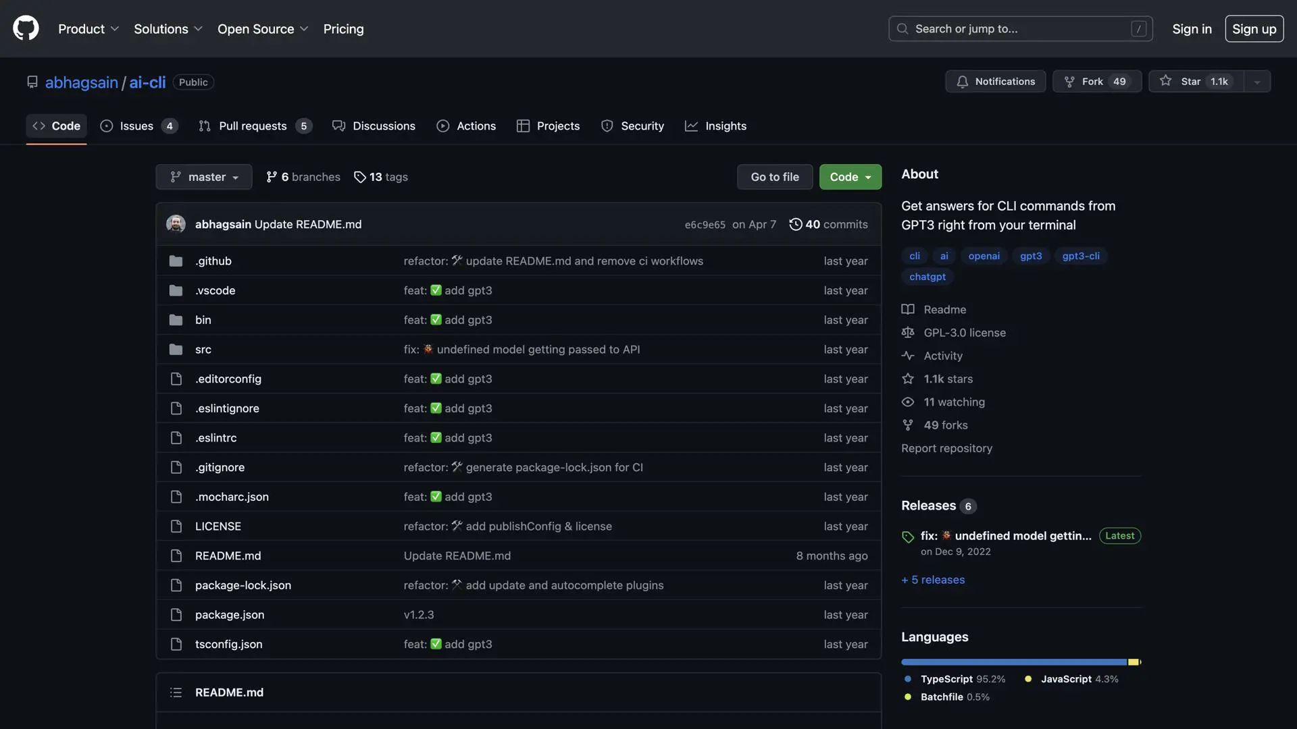The image size is (1297, 729).
Task: Open the green Code dropdown
Action: [x=850, y=177]
